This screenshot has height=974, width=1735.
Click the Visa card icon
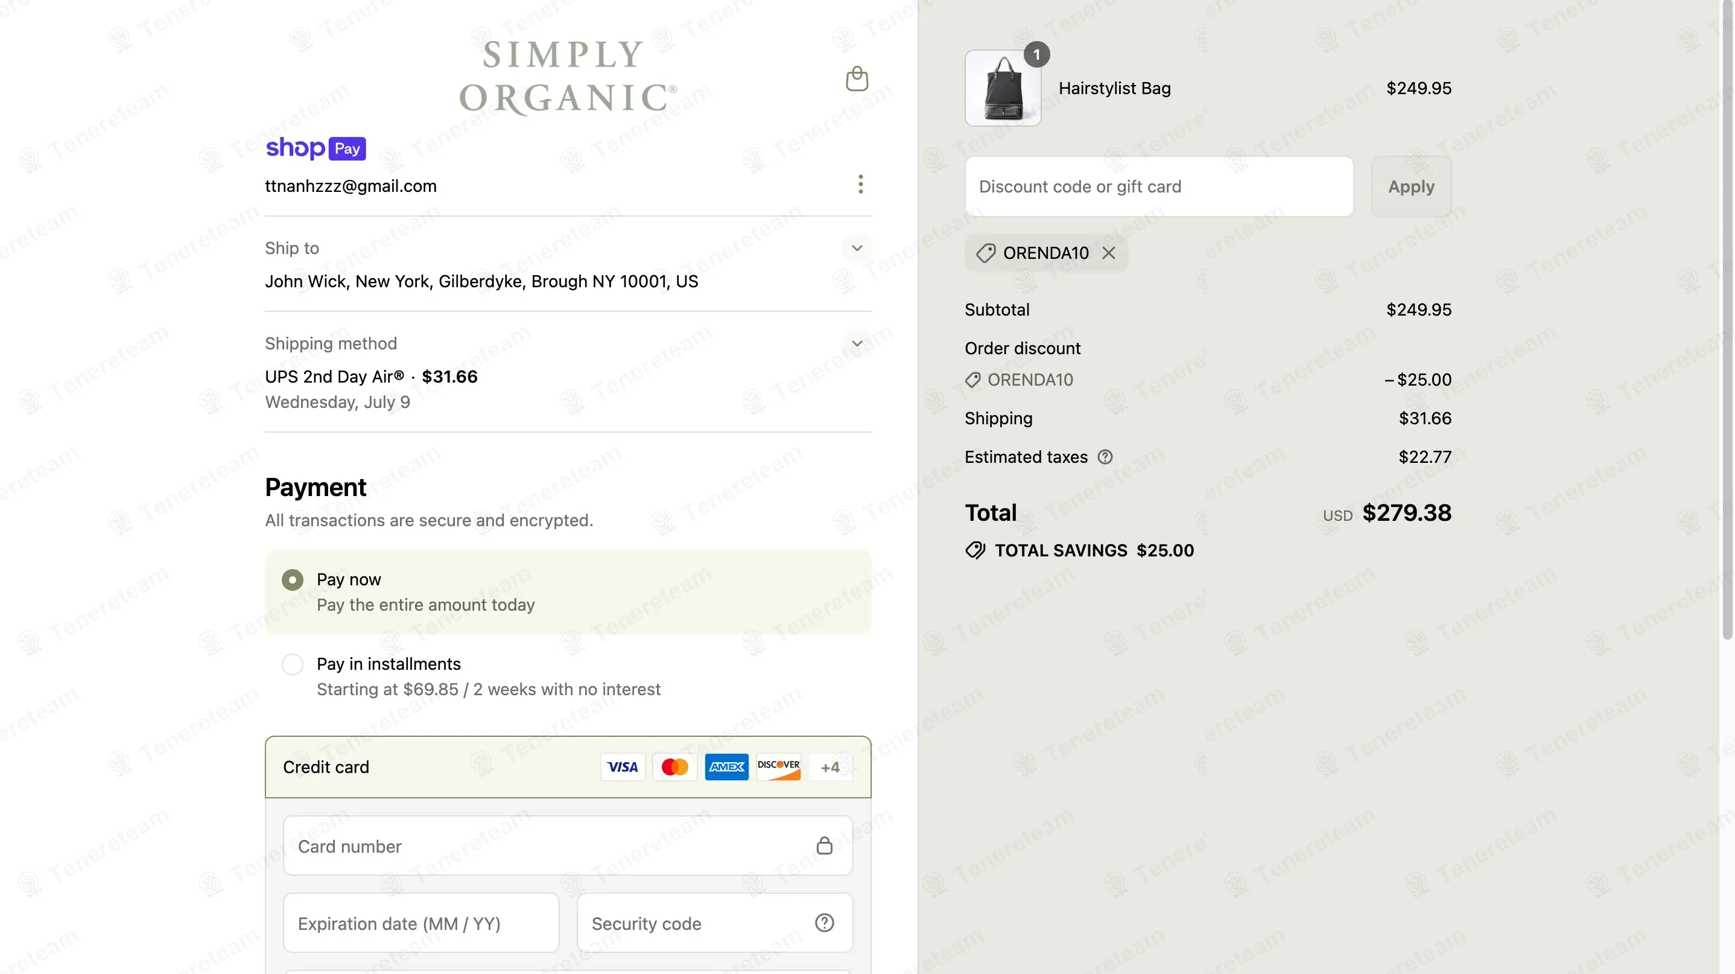(x=623, y=767)
